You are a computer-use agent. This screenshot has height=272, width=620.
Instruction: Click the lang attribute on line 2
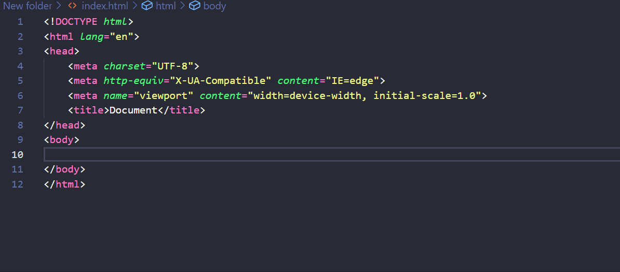coord(92,37)
